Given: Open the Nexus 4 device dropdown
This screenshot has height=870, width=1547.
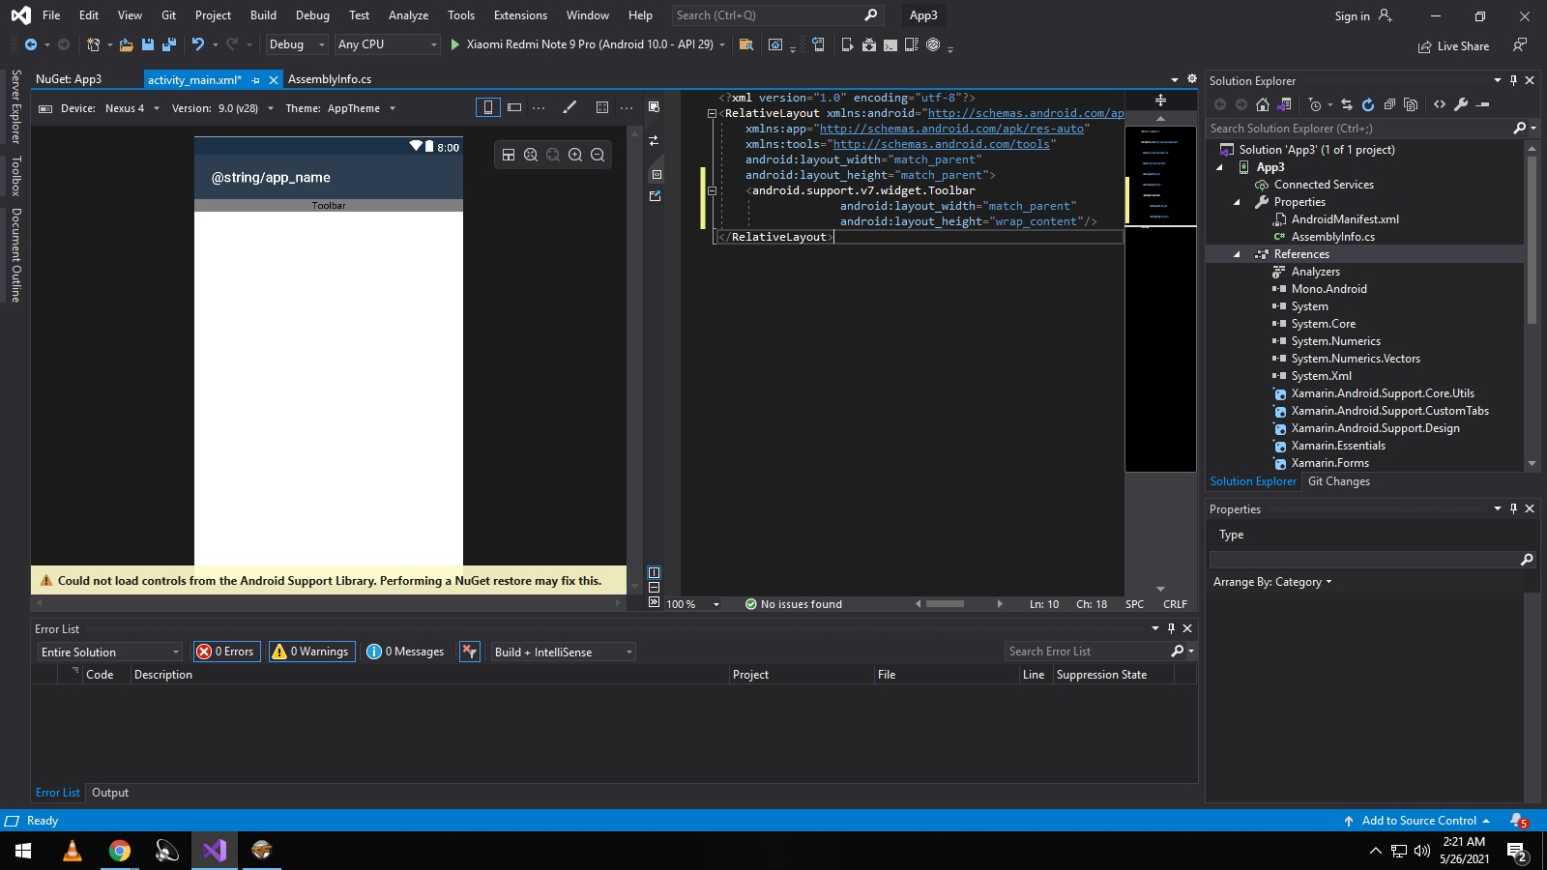Looking at the screenshot, I should click(132, 108).
